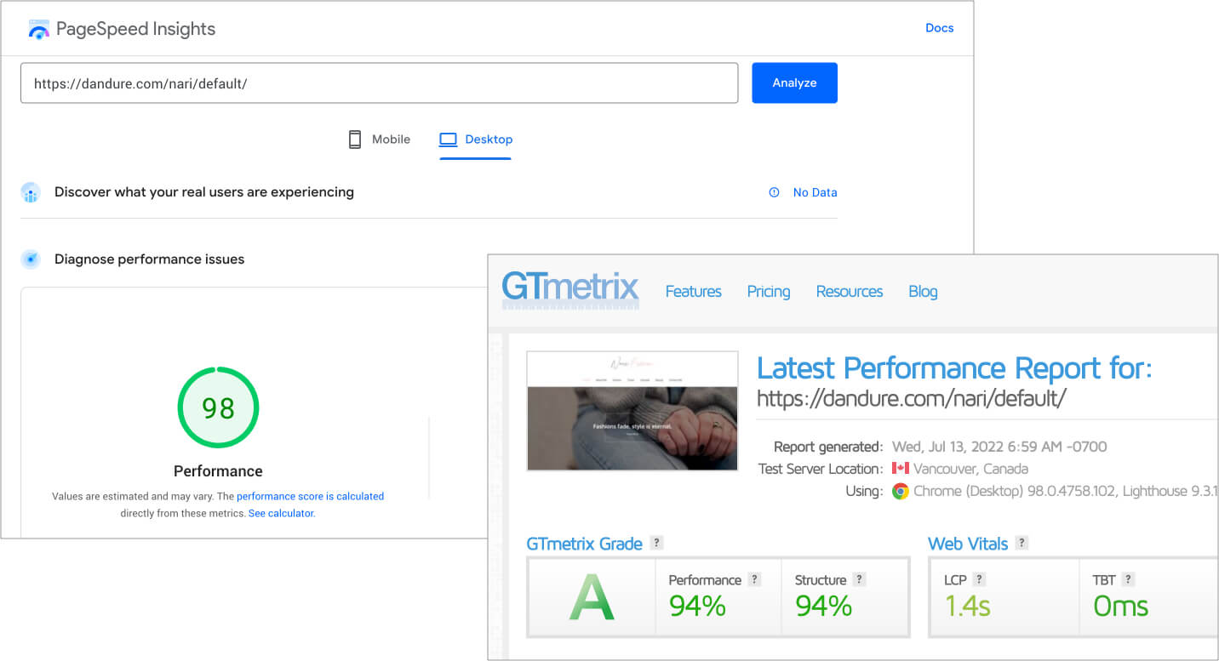
Task: Click the 98 performance score gauge
Action: pos(218,408)
